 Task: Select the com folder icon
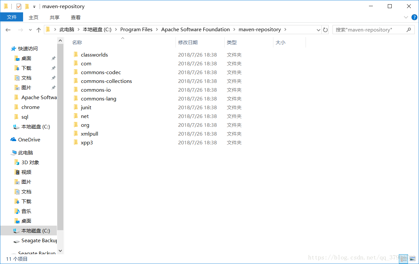tap(76, 63)
